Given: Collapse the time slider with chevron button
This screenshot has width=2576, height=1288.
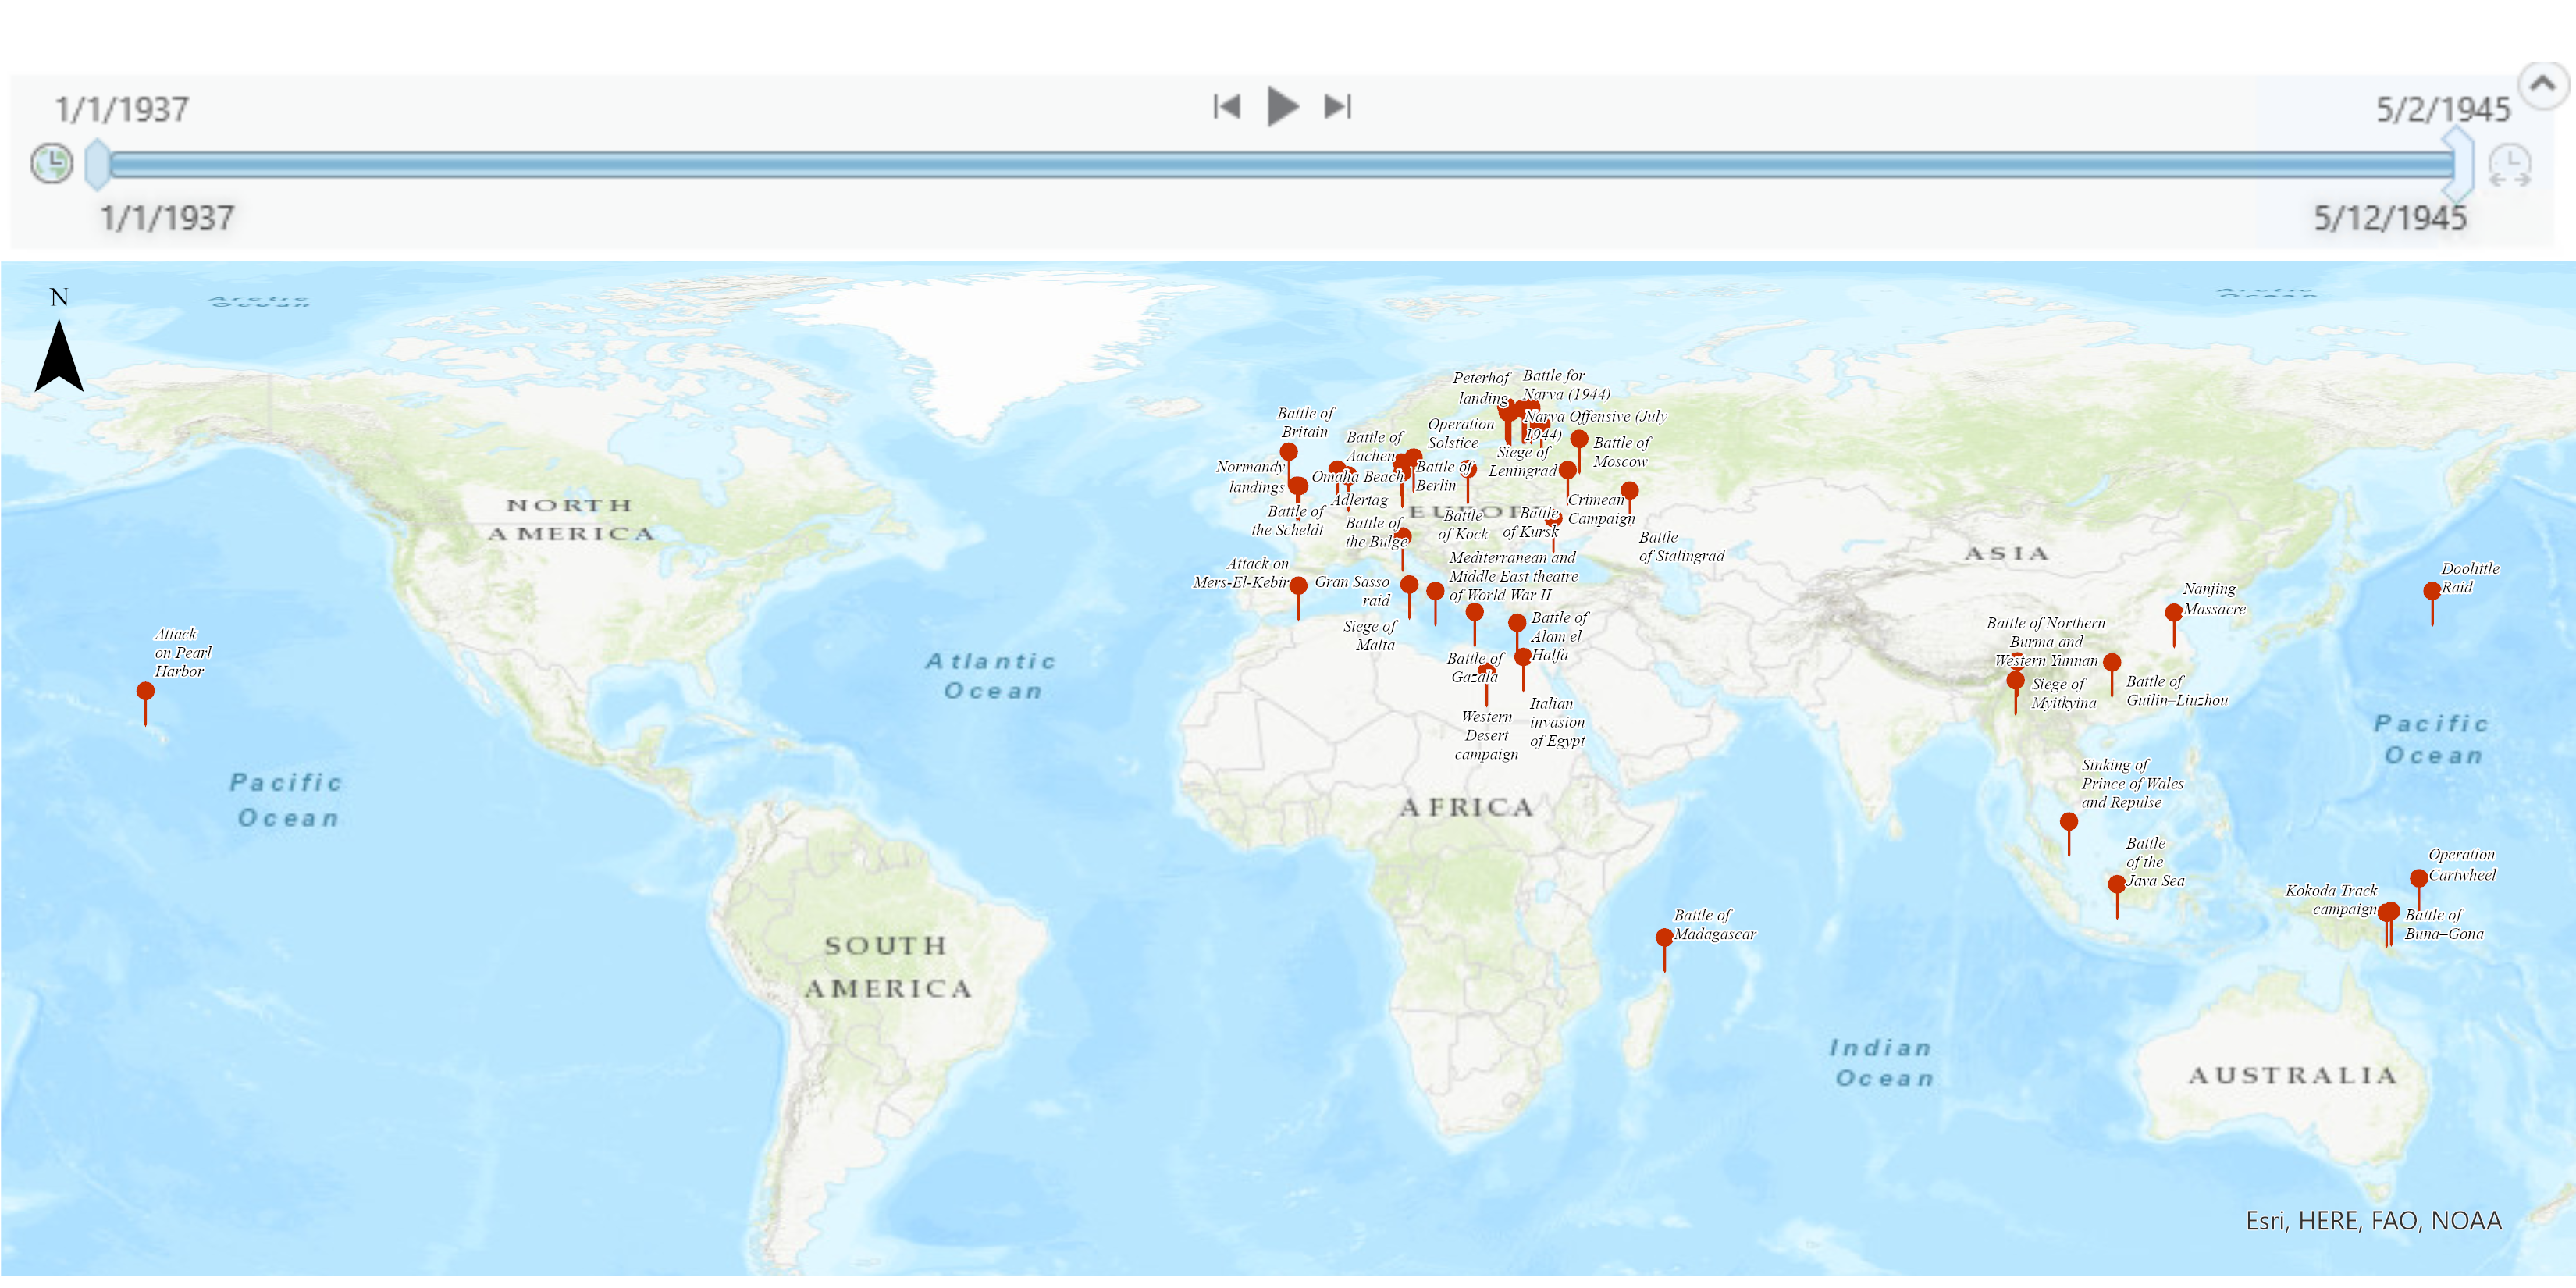Looking at the screenshot, I should coord(2542,86).
